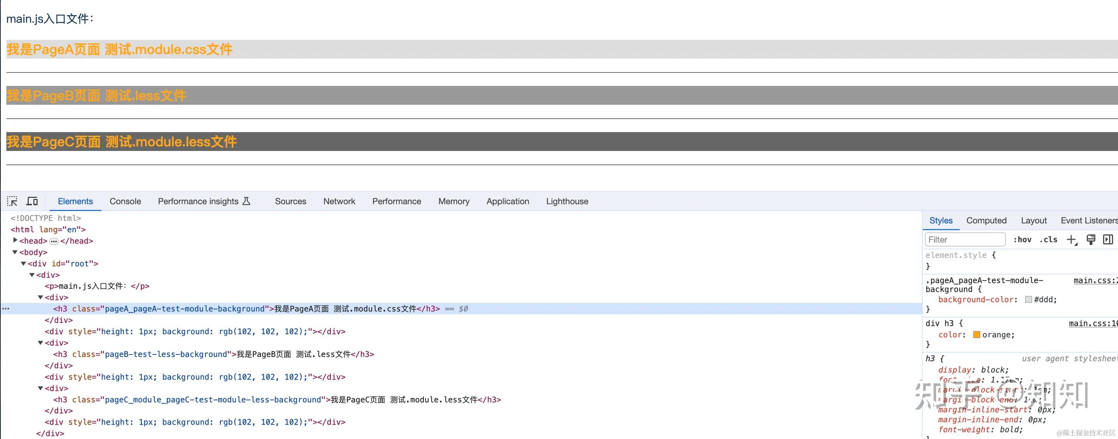Focus the styles Filter input field
This screenshot has height=439, width=1118.
965,240
